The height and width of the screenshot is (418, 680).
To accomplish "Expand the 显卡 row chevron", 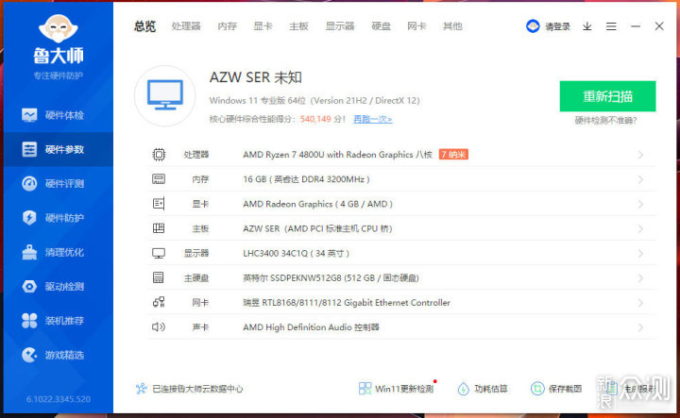I will tap(640, 204).
